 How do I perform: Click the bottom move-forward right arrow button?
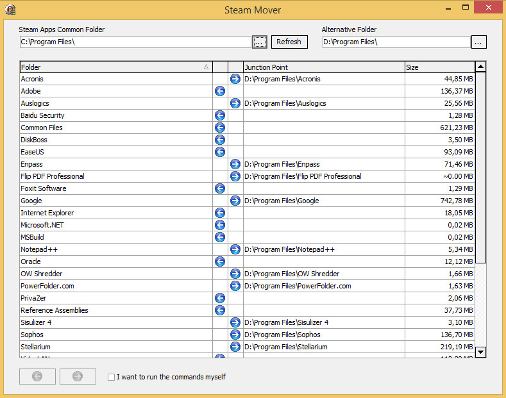tap(78, 376)
